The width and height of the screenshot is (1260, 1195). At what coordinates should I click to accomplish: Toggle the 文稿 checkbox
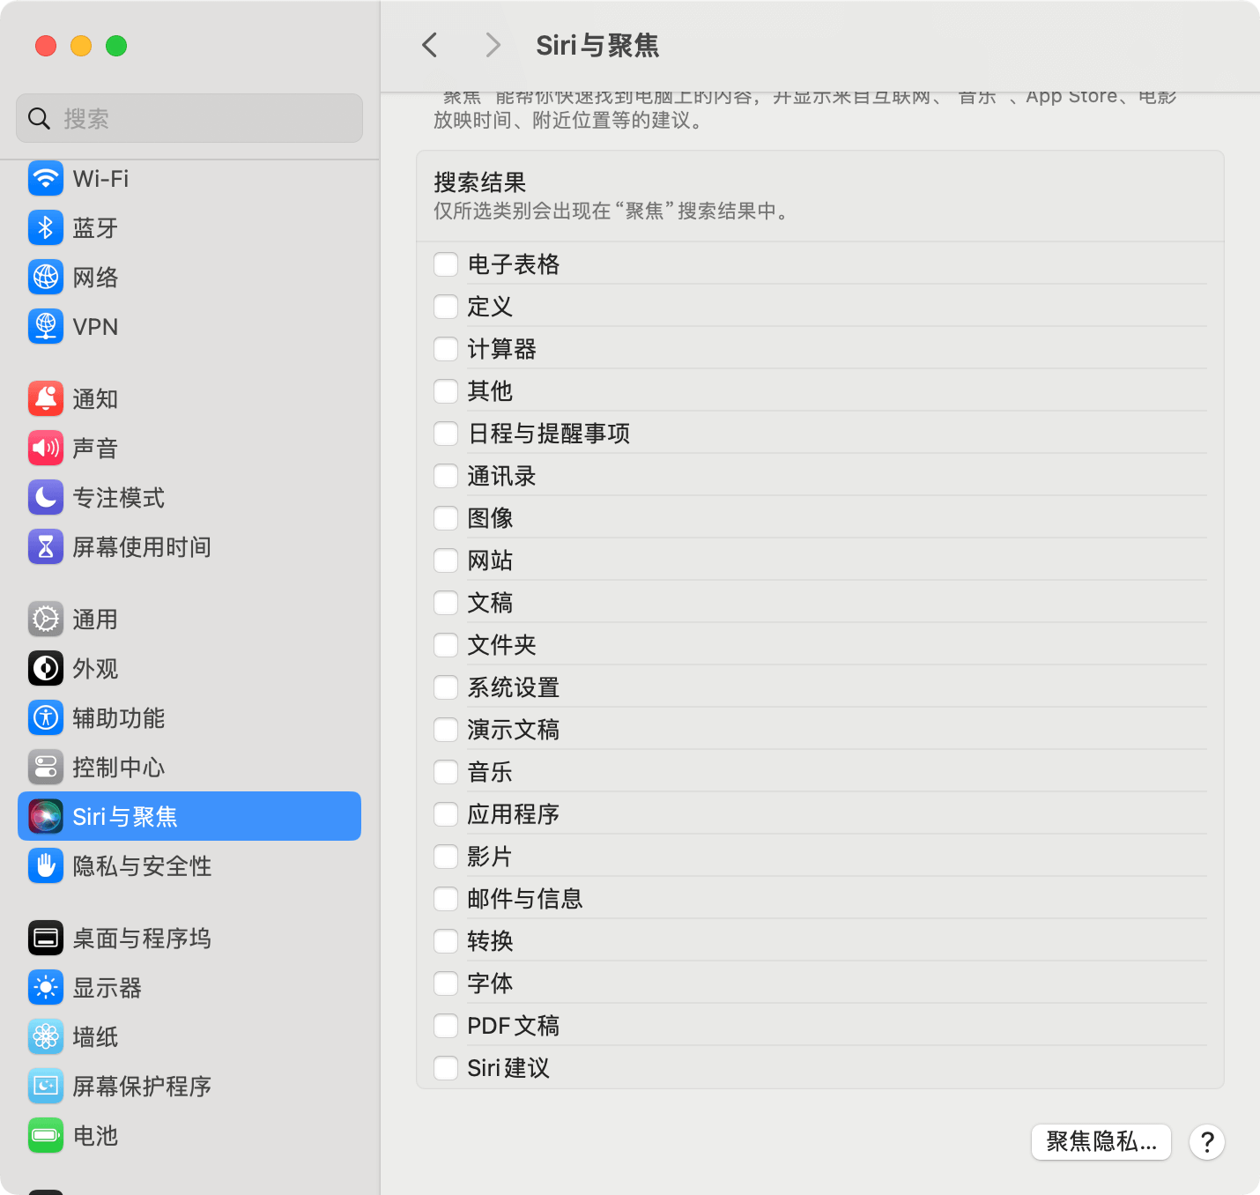pyautogui.click(x=446, y=603)
